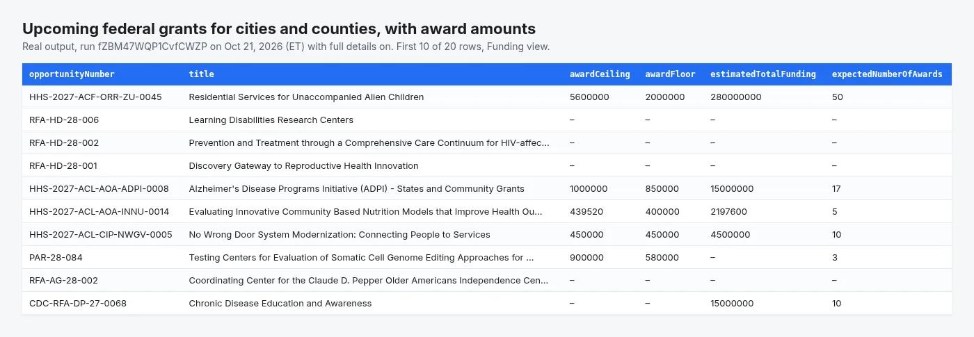
Task: Select cell RFA-AG-28-002
Action: (x=63, y=281)
